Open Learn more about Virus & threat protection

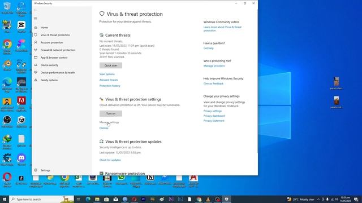pyautogui.click(x=222, y=29)
